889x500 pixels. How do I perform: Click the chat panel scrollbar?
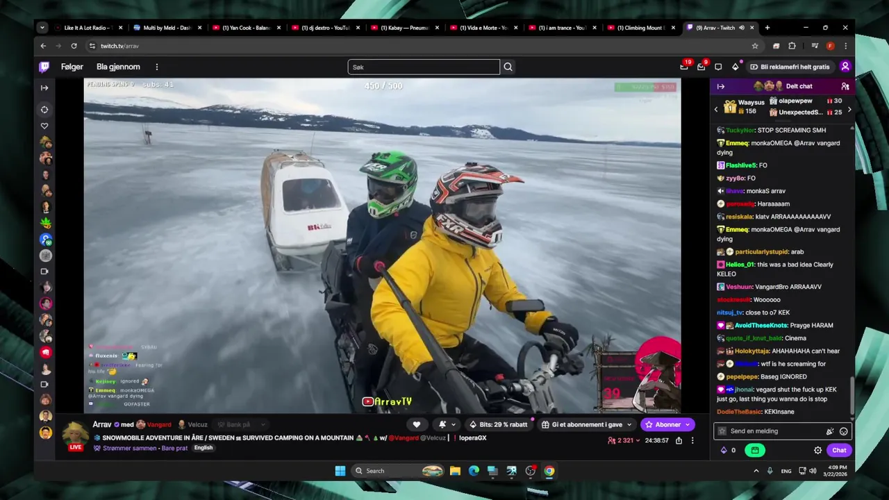[x=851, y=396]
